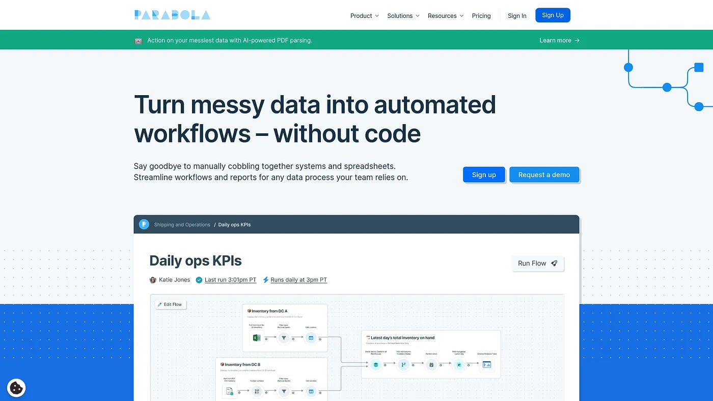This screenshot has height=401, width=713.
Task: Select the stack tables step icon
Action: tap(376, 364)
